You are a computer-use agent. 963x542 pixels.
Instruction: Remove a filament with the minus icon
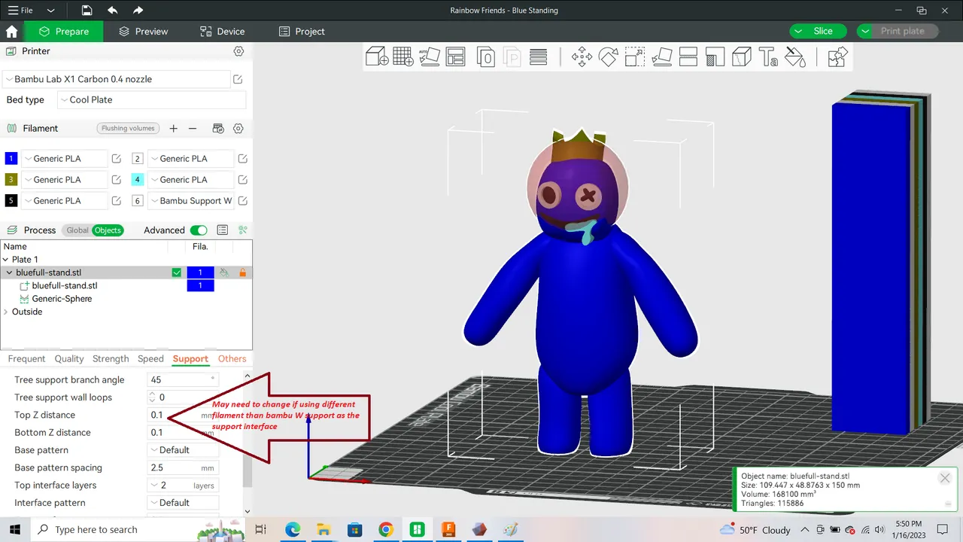tap(193, 129)
